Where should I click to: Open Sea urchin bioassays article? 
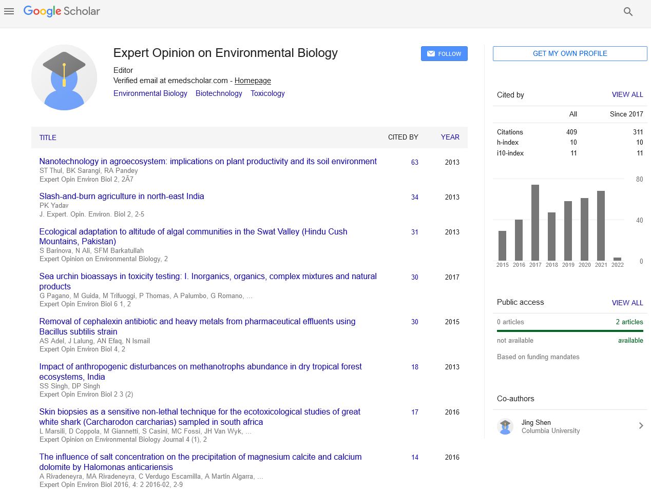pyautogui.click(x=208, y=281)
